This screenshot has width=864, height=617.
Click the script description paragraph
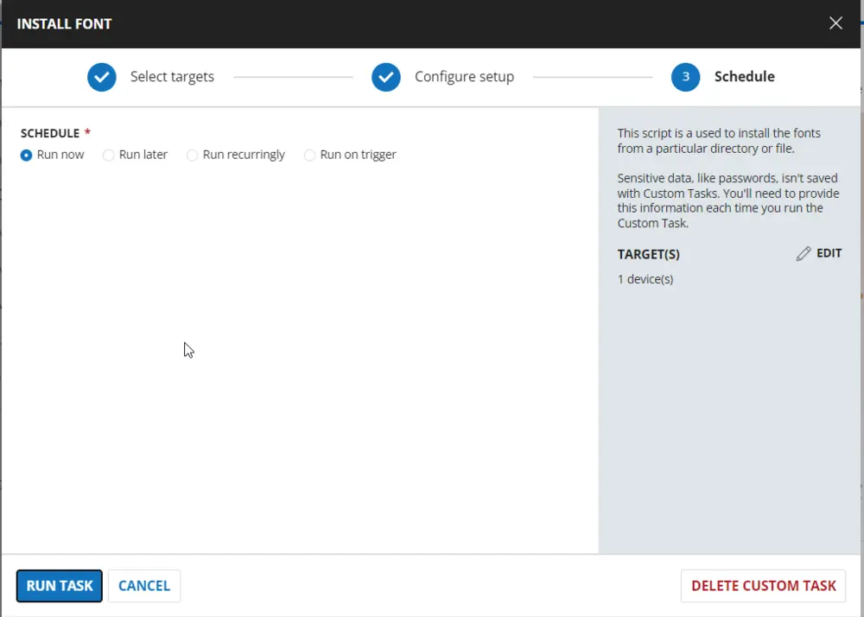pos(719,141)
